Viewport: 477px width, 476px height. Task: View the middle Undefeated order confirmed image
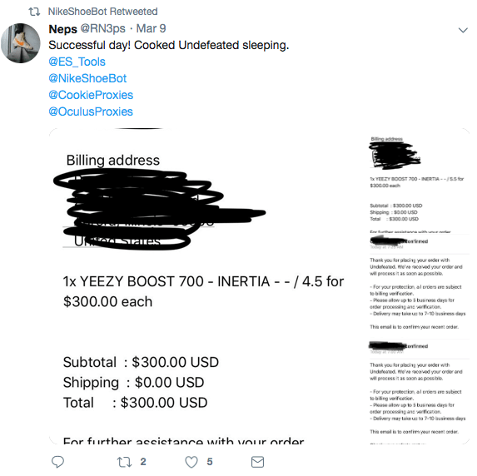coord(418,286)
